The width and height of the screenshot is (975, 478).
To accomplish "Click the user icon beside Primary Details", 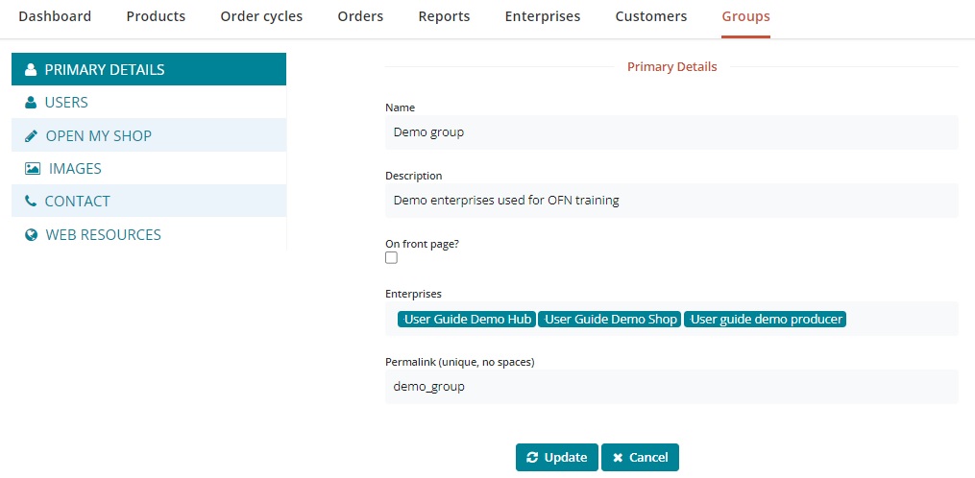I will pos(31,70).
